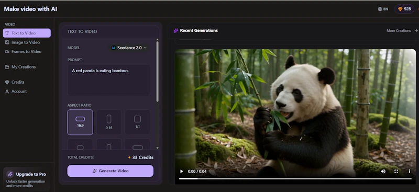Play the panda video

coord(182,172)
